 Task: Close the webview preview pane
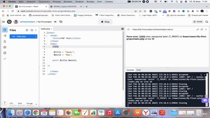point(206,29)
